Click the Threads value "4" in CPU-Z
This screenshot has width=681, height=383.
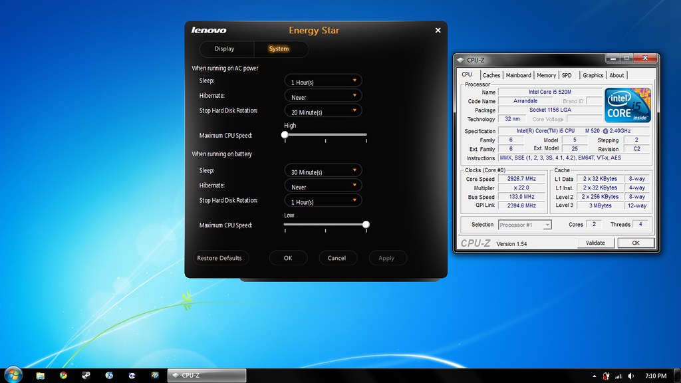click(640, 224)
